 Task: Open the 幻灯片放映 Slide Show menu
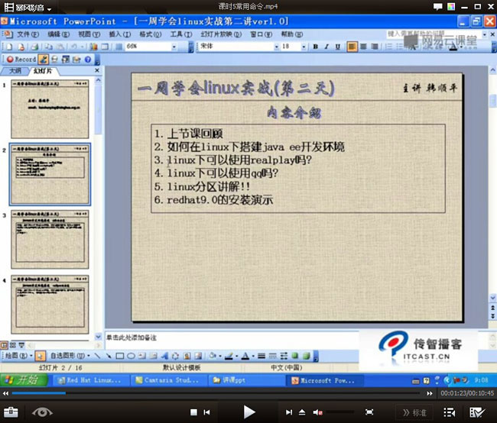pos(221,34)
